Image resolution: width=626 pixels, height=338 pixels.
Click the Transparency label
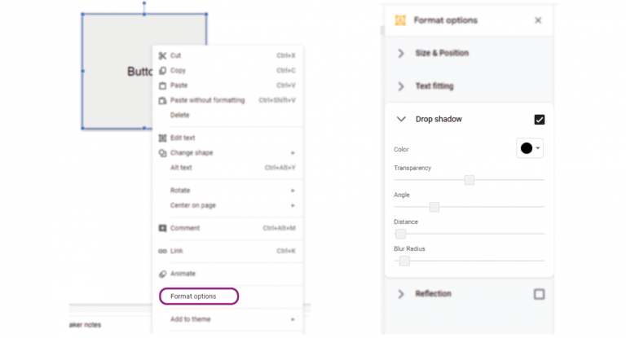point(412,168)
